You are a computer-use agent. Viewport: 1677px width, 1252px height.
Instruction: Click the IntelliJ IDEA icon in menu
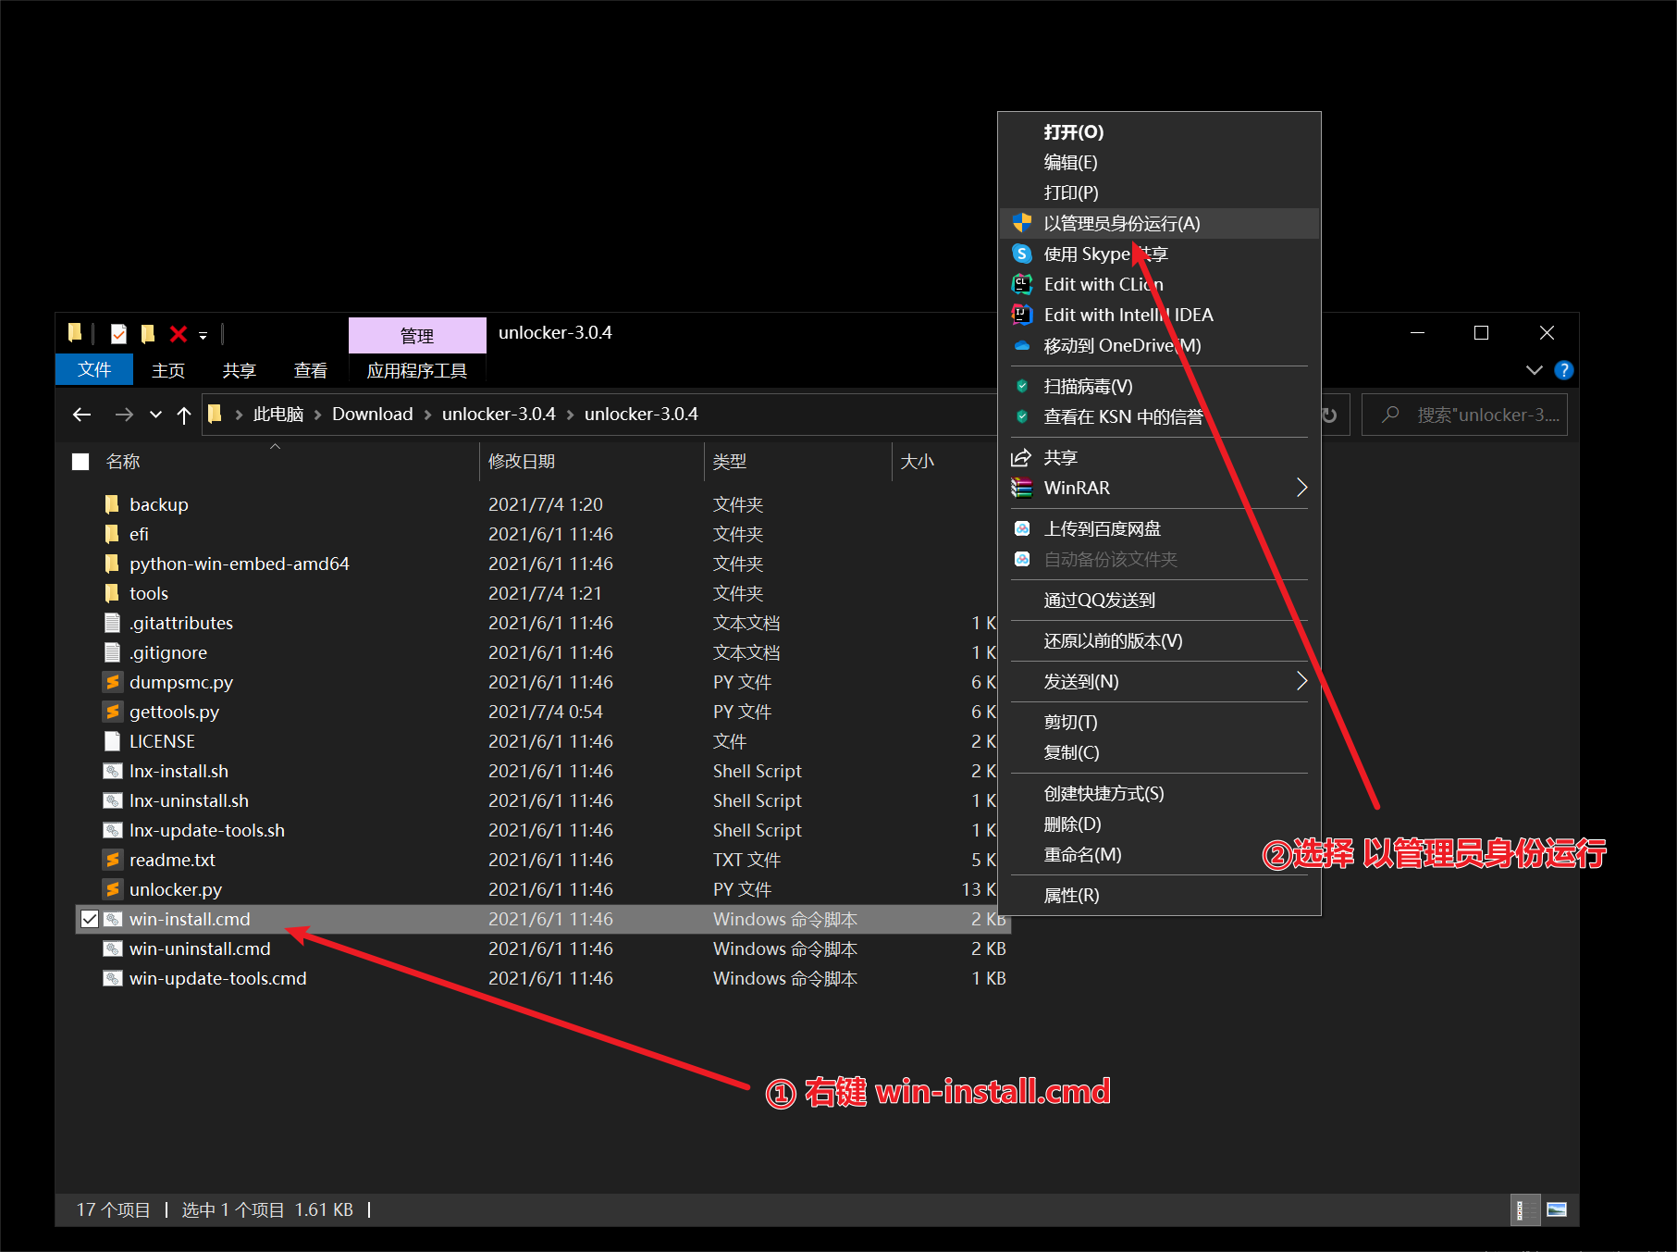1022,315
